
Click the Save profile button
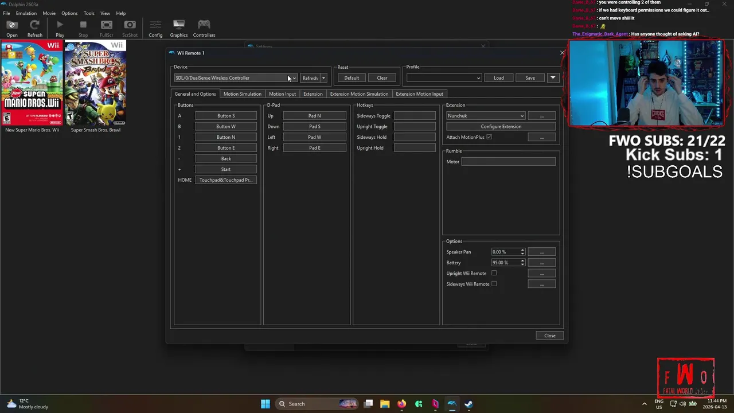click(530, 78)
